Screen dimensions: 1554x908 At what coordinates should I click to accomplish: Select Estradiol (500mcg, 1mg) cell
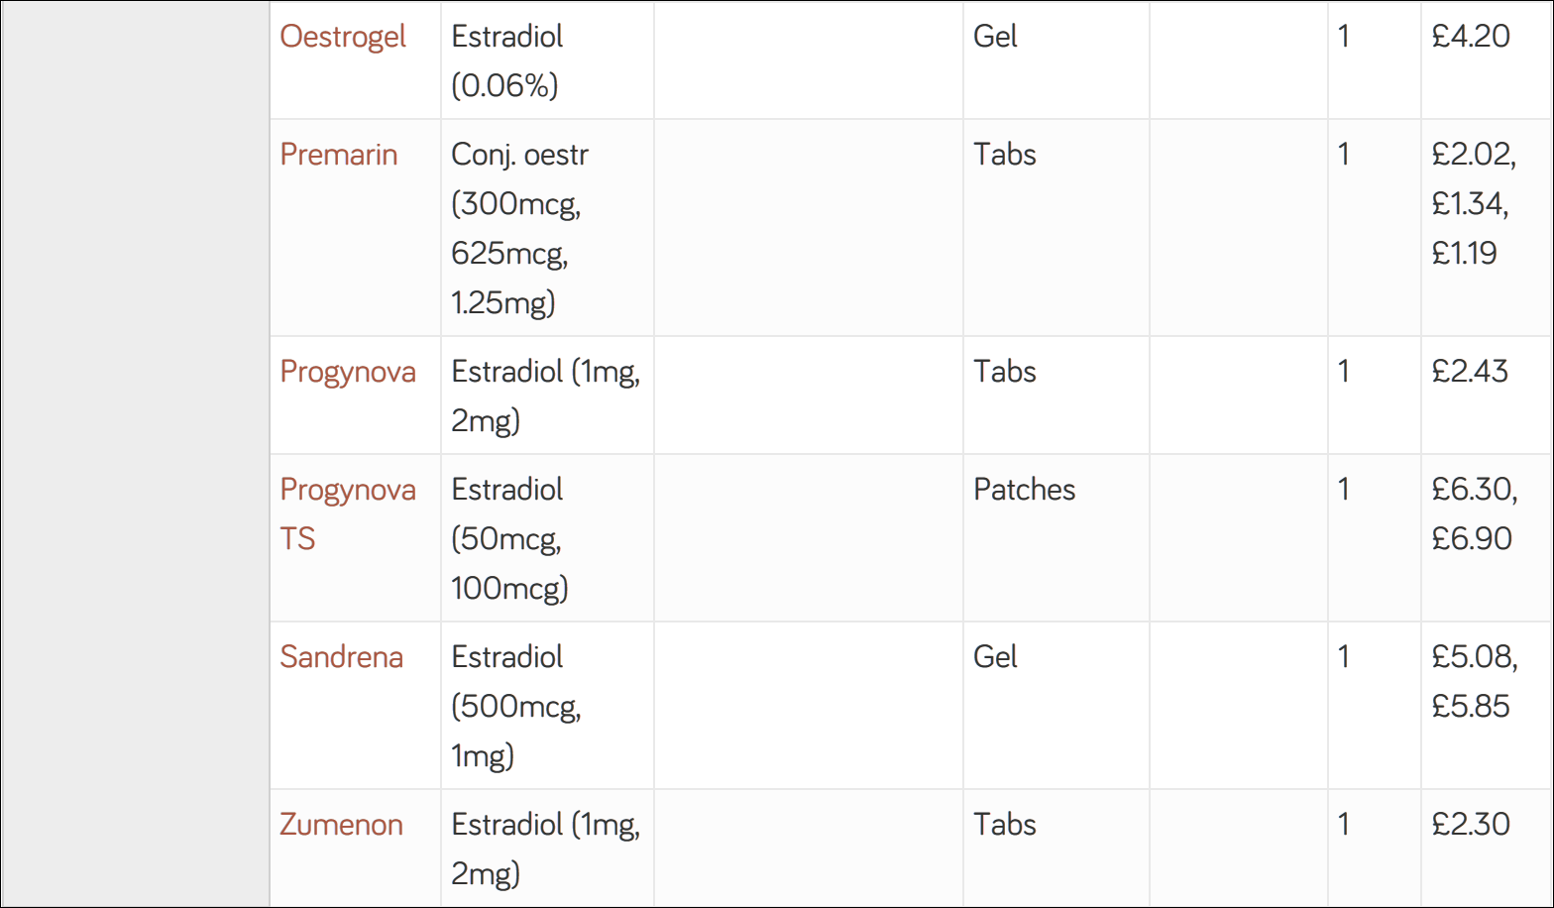(x=547, y=706)
